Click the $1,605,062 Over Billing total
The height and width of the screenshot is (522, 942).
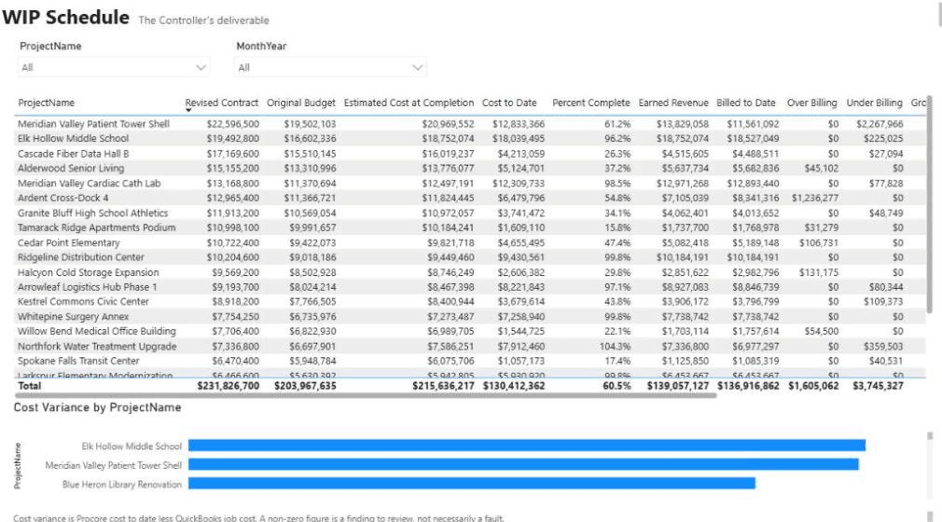pyautogui.click(x=813, y=386)
